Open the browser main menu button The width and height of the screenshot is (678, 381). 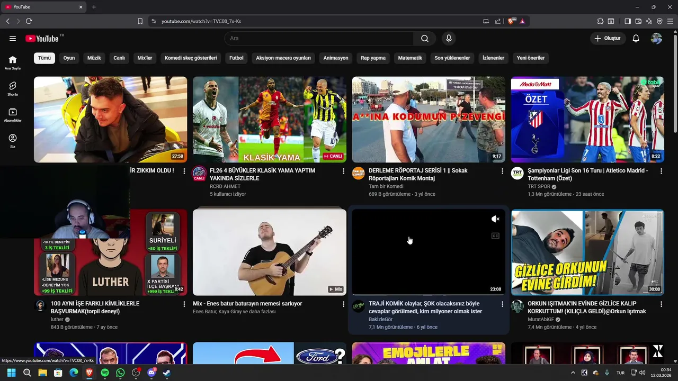pos(671,21)
